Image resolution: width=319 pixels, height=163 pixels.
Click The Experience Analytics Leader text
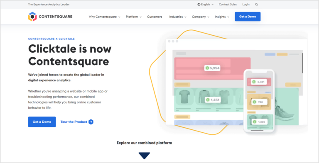[49, 5]
